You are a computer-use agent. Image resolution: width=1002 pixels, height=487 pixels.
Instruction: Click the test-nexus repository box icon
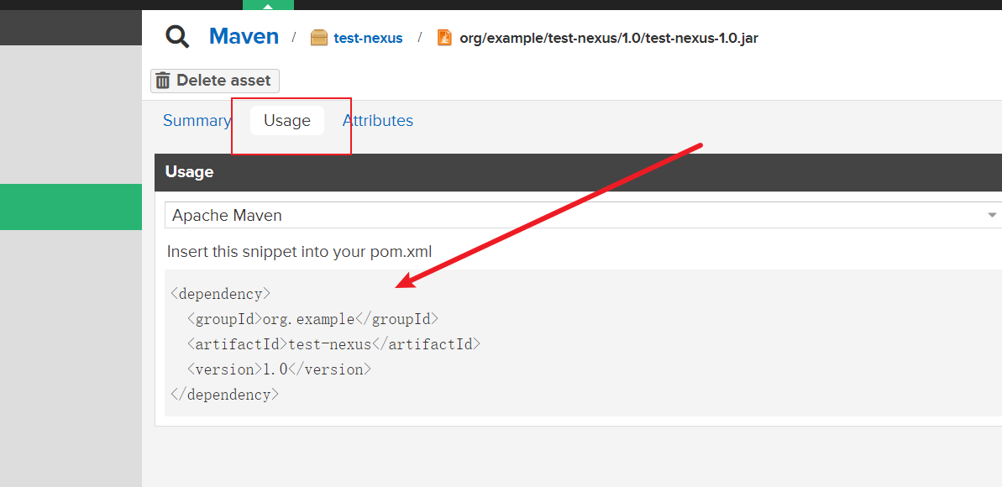coord(319,38)
